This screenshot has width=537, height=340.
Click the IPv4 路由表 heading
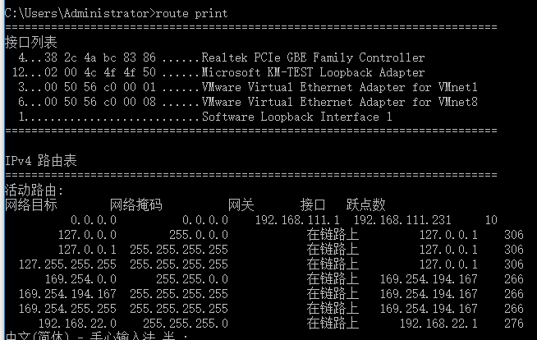tap(41, 161)
